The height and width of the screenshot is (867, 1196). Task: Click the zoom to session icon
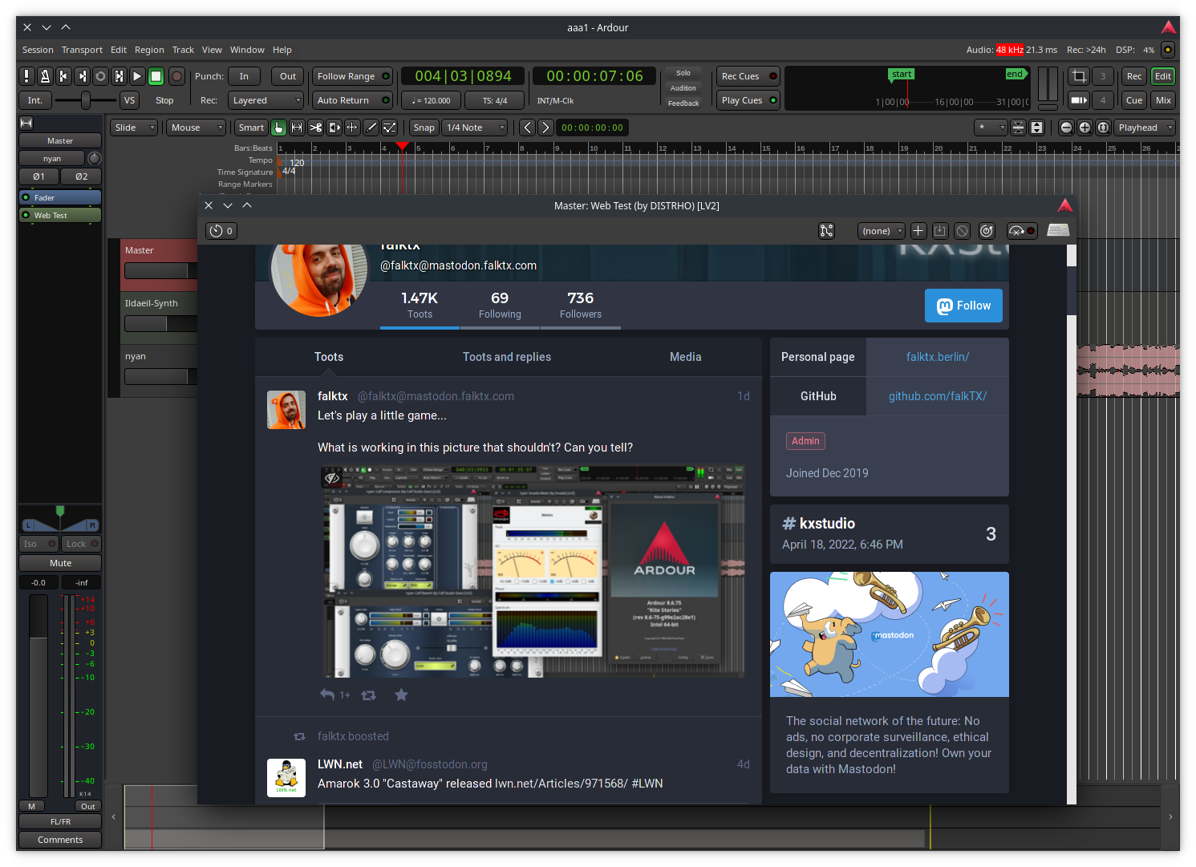pyautogui.click(x=1103, y=128)
